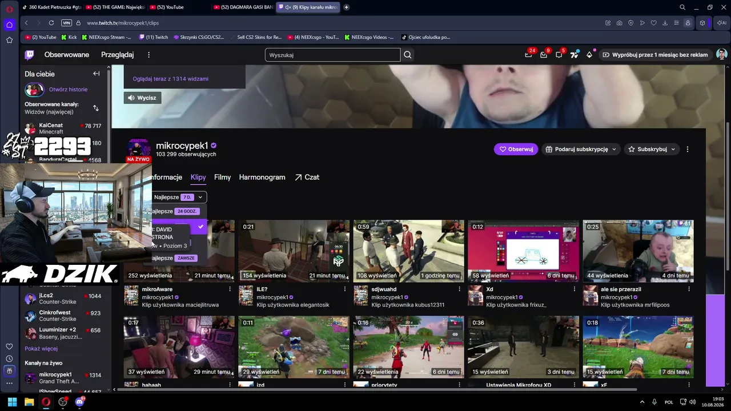Image resolution: width=731 pixels, height=411 pixels.
Task: Click the horizontal page scrollbar
Action: (x=377, y=390)
